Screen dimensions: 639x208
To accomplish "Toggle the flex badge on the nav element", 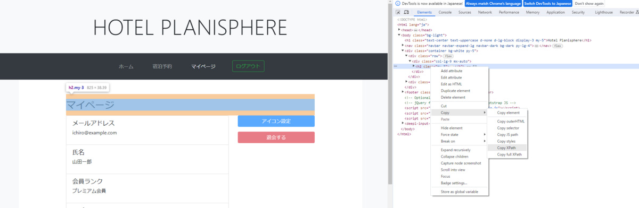I will coord(558,46).
